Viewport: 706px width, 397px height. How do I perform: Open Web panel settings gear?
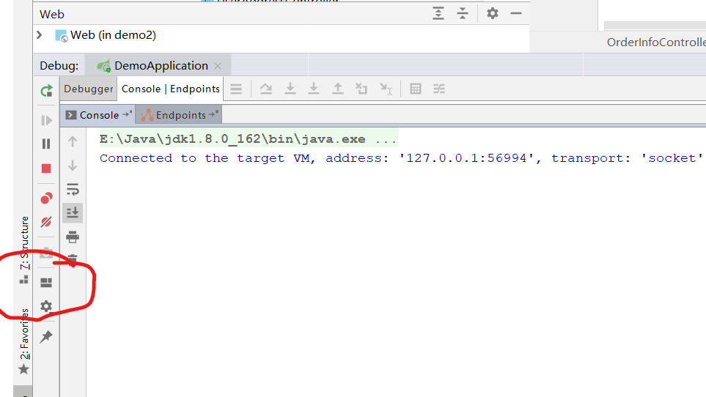(493, 13)
